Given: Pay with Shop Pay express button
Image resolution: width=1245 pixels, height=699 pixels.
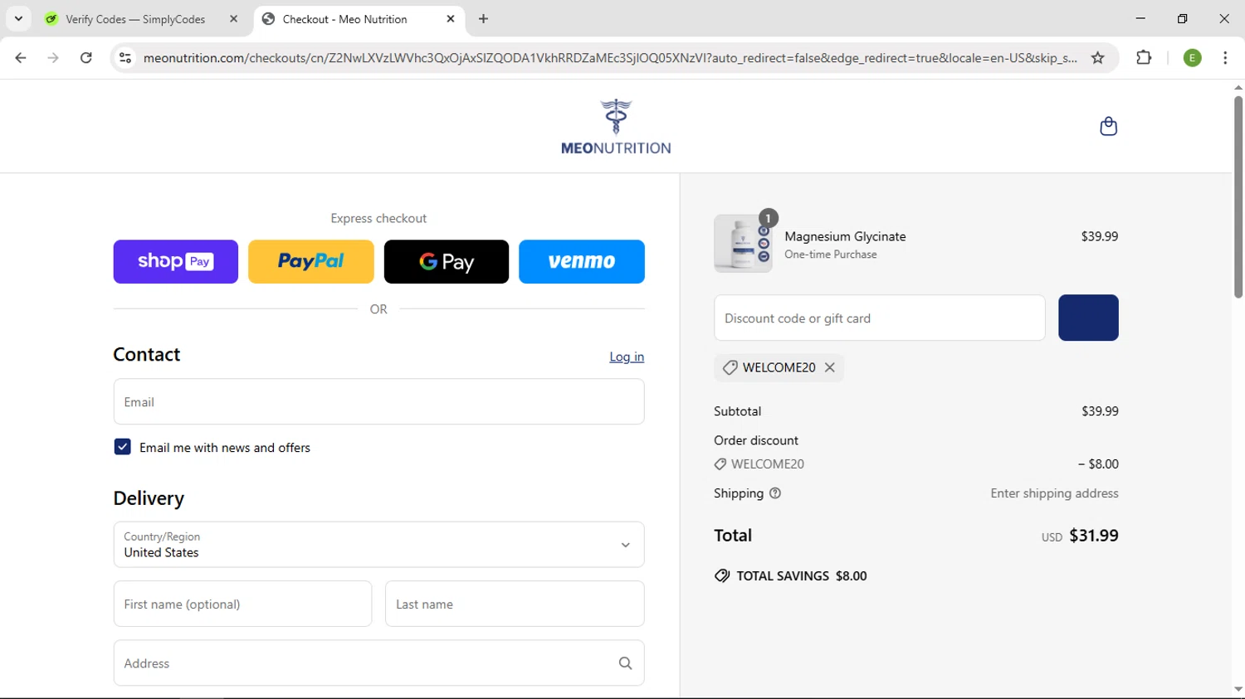Looking at the screenshot, I should [176, 262].
